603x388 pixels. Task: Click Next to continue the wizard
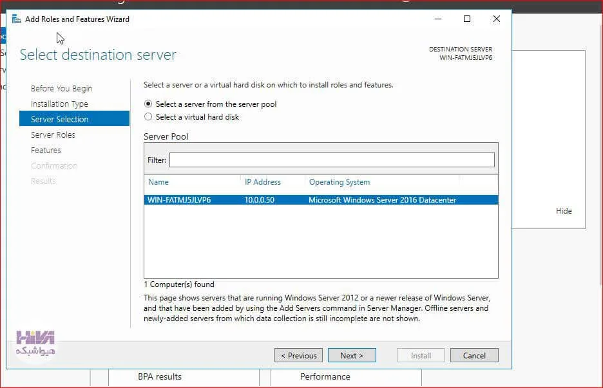352,355
